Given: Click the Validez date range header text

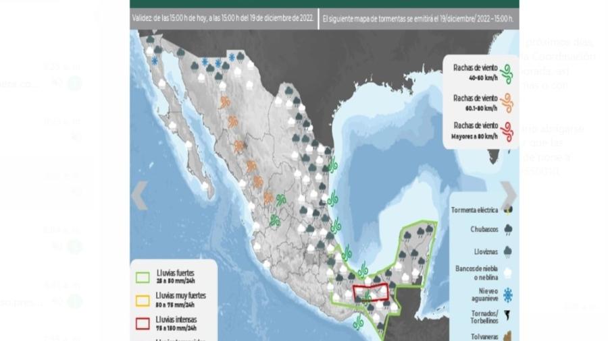Looking at the screenshot, I should (223, 18).
